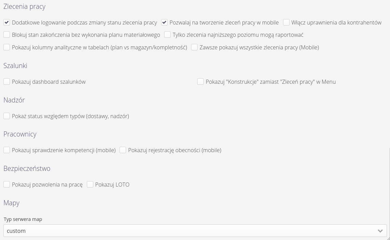Enable the Pokazuj LOTO checkbox

90,185
